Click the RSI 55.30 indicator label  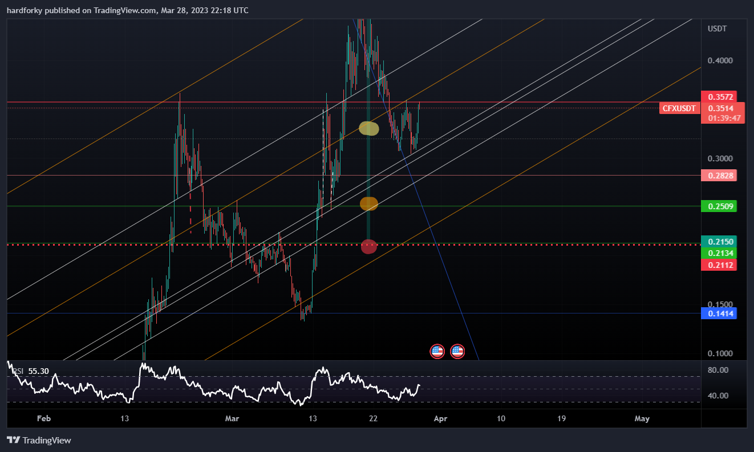click(x=31, y=371)
